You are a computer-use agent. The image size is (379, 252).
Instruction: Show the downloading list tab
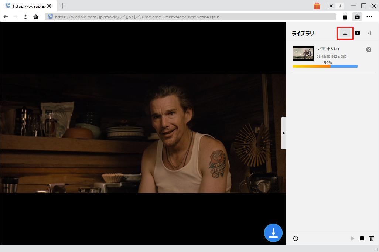point(345,33)
